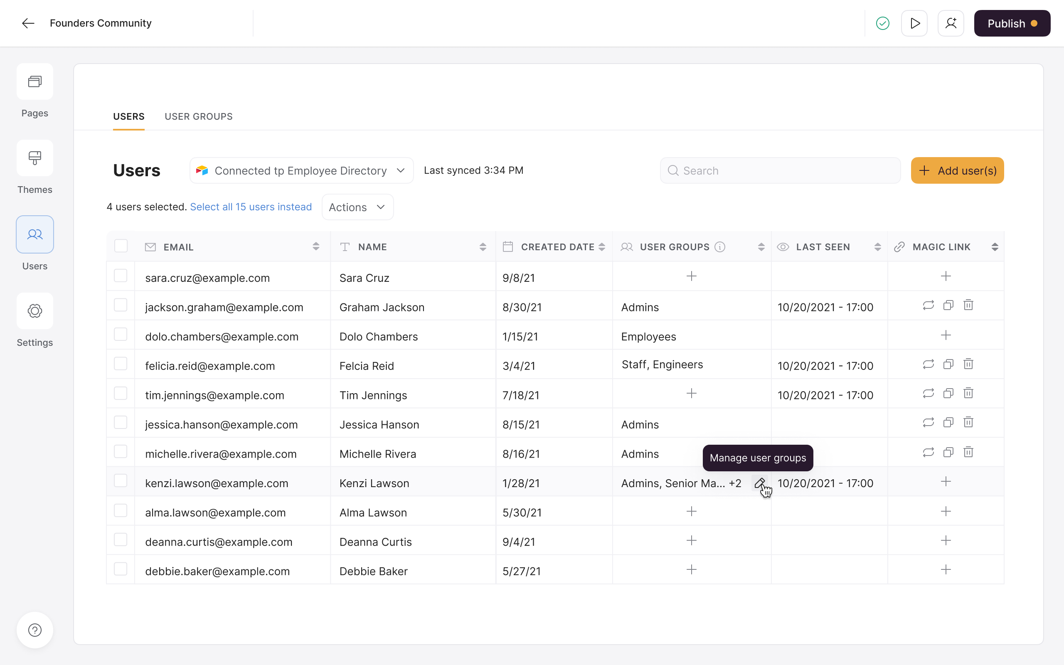Check the box for Sara Cruz
Image resolution: width=1064 pixels, height=665 pixels.
click(121, 276)
